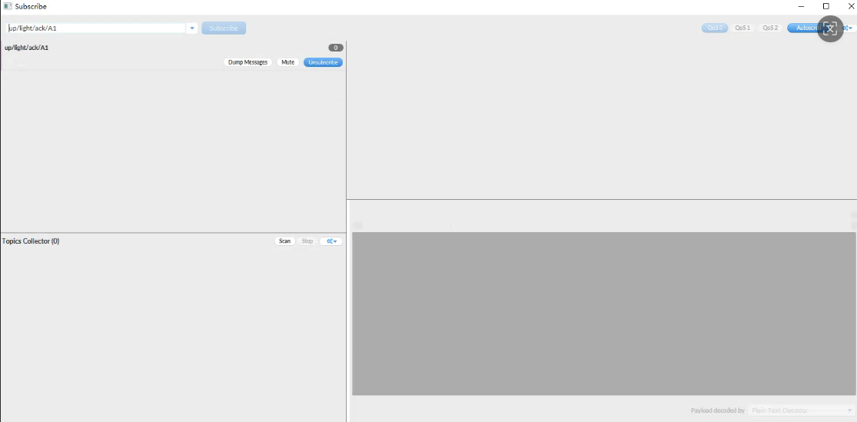The image size is (857, 422).
Task: Mute the up/light/ack/A1 subscription
Action: (287, 62)
